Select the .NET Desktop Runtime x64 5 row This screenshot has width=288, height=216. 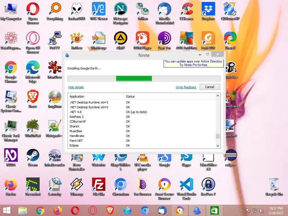pos(142,102)
